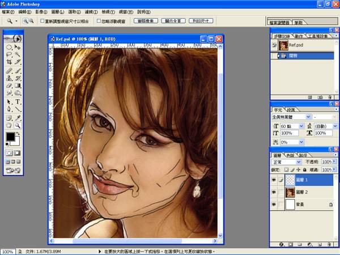
Task: Open layer fill slider arrow
Action: [334, 169]
